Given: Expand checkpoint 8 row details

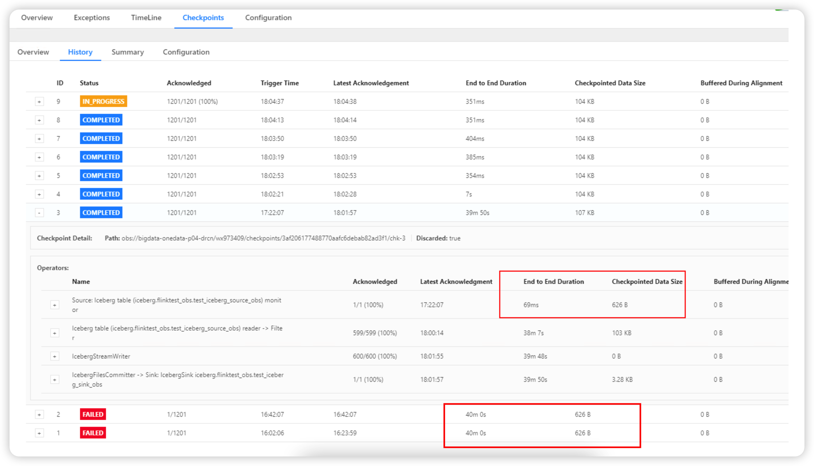Looking at the screenshot, I should 39,120.
